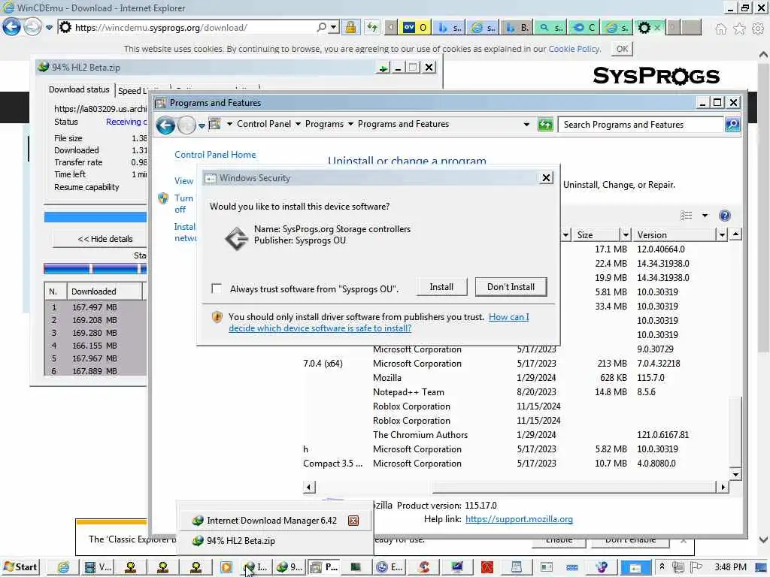The image size is (770, 577).
Task: Open previous locations dropdown in address bar
Action: coord(526,124)
